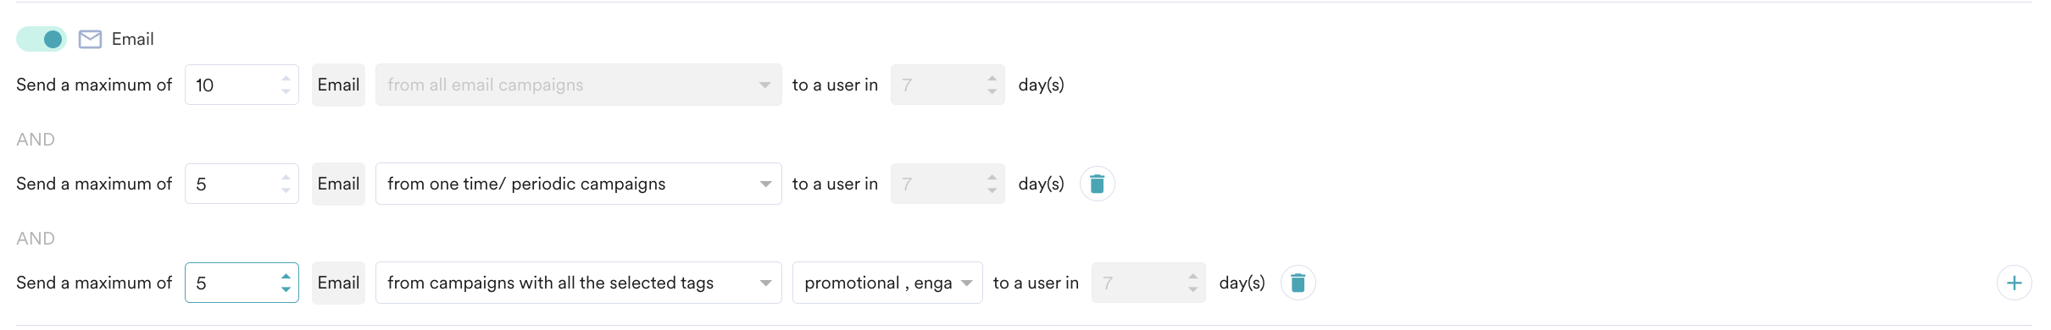Open the 'from all email campaigns' dropdown
2051x330 pixels.
(x=578, y=85)
